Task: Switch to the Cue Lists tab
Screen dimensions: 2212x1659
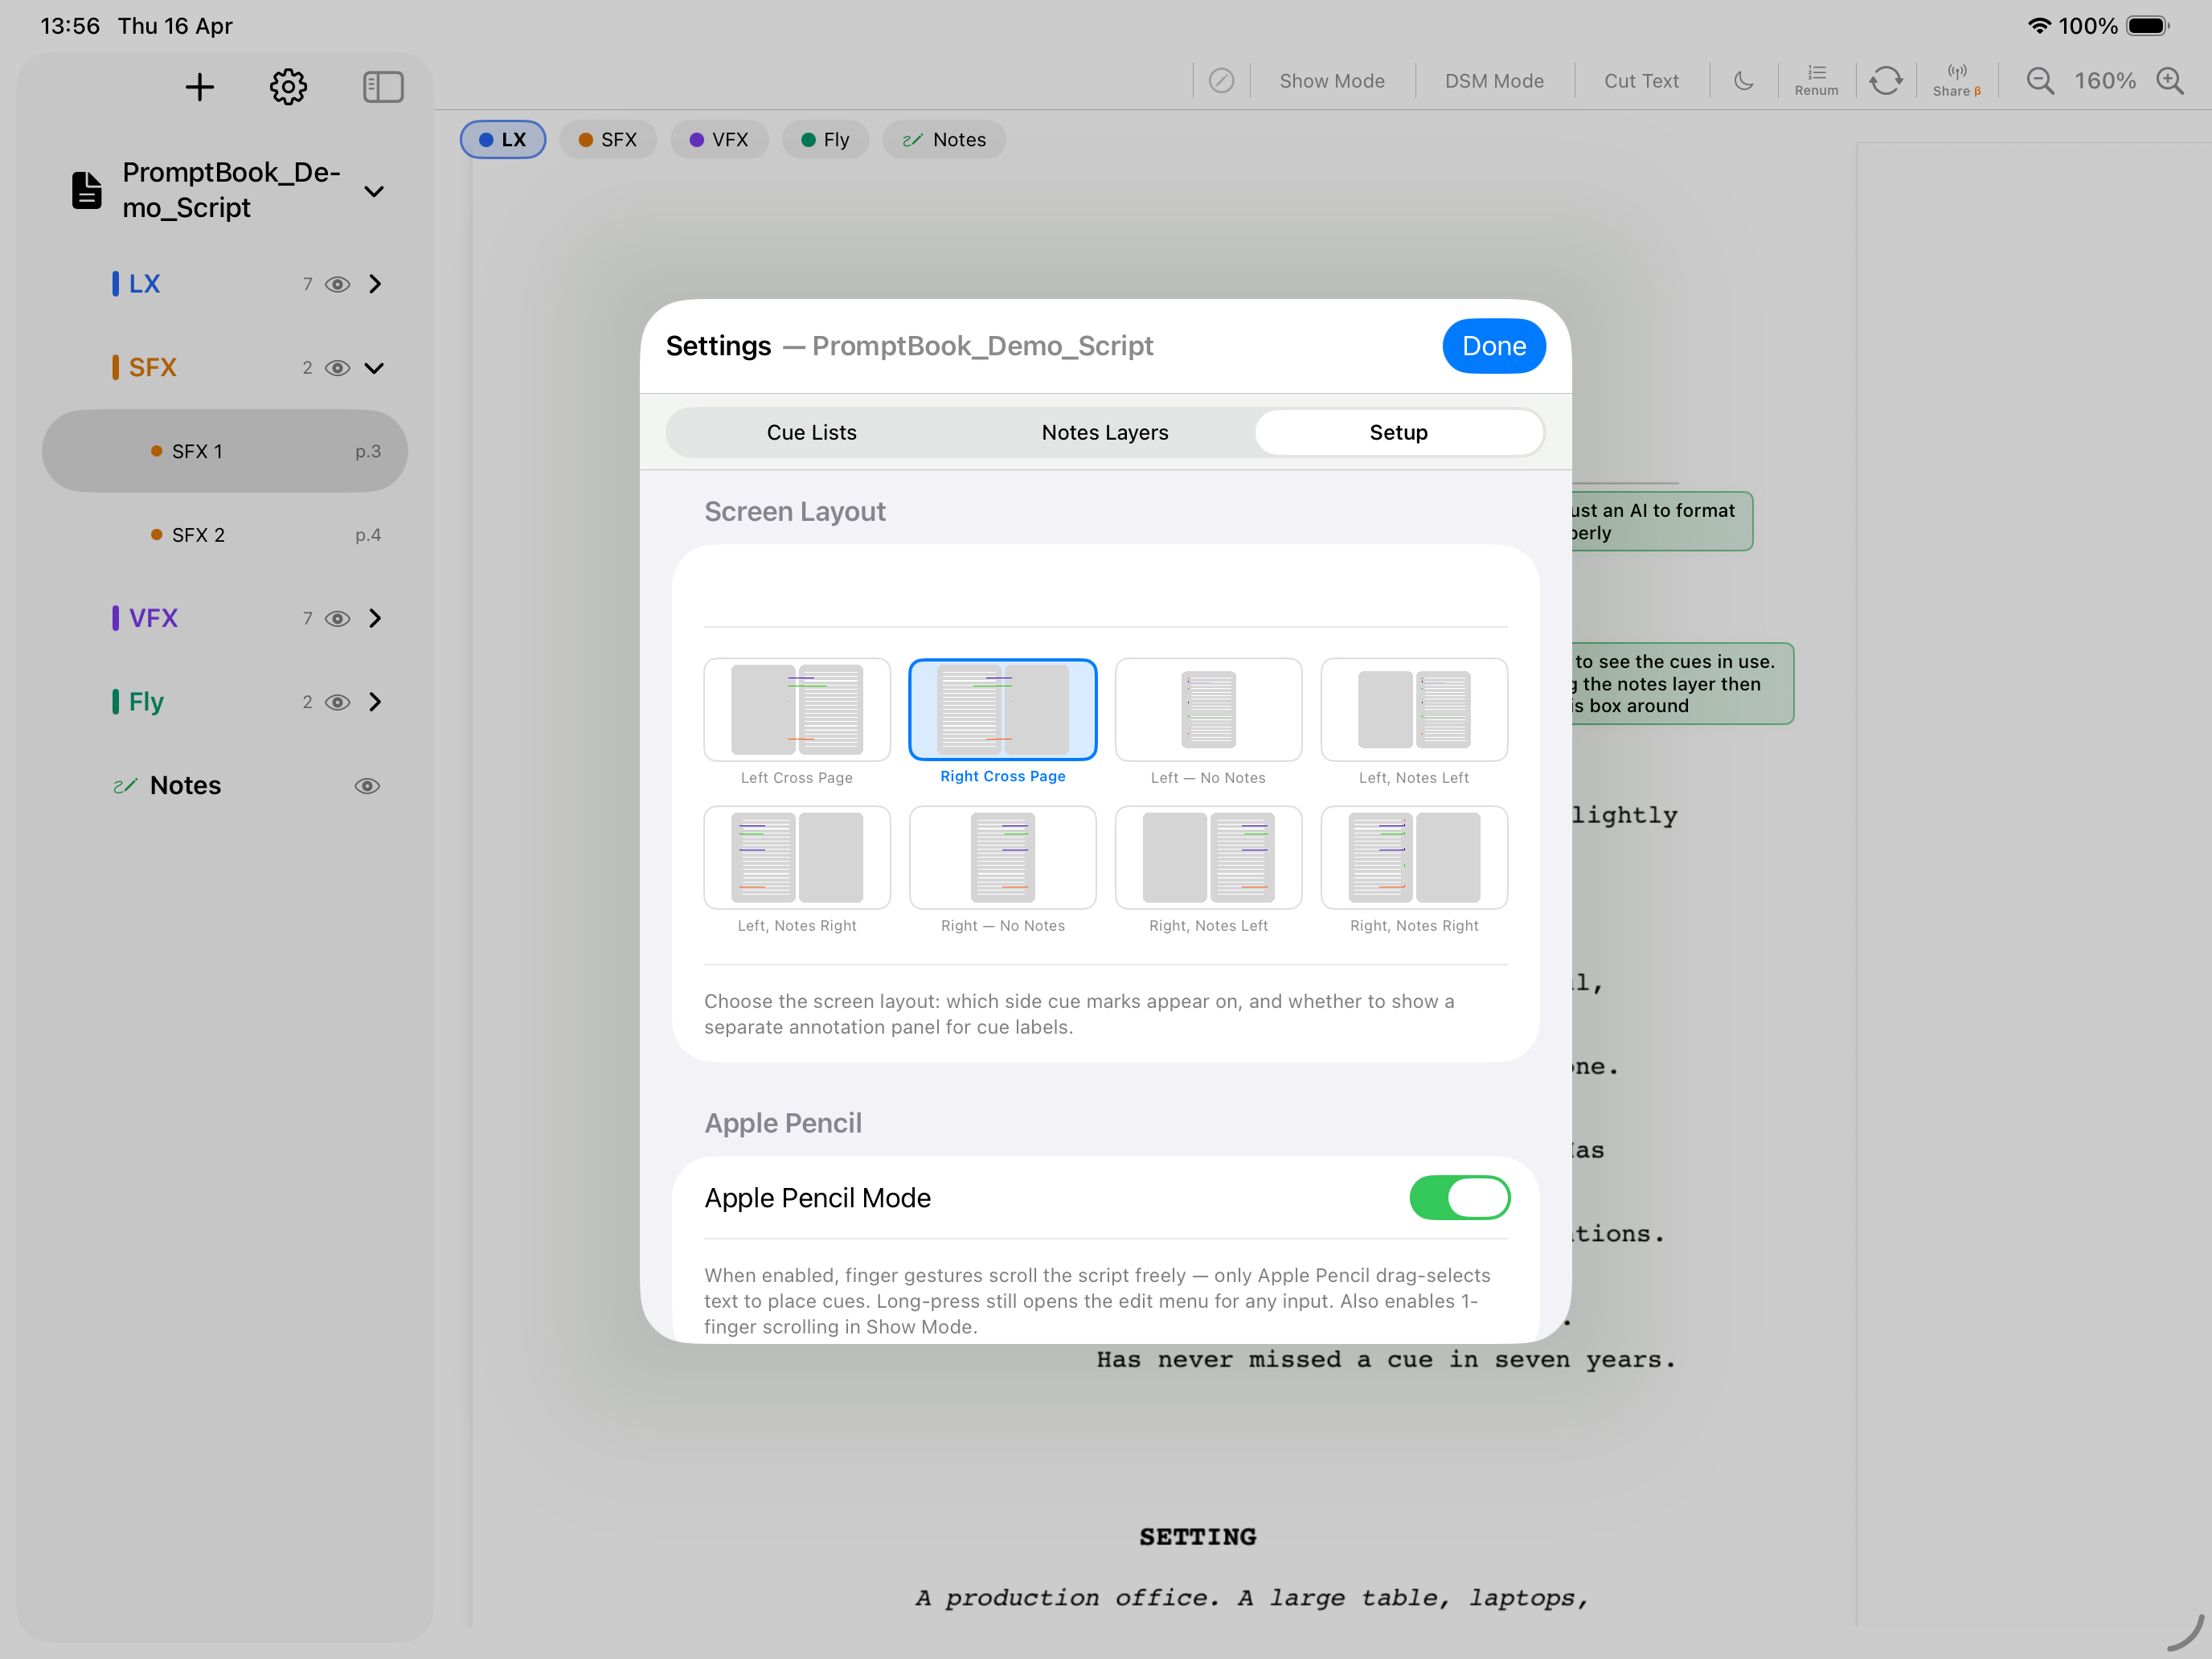Action: point(811,432)
